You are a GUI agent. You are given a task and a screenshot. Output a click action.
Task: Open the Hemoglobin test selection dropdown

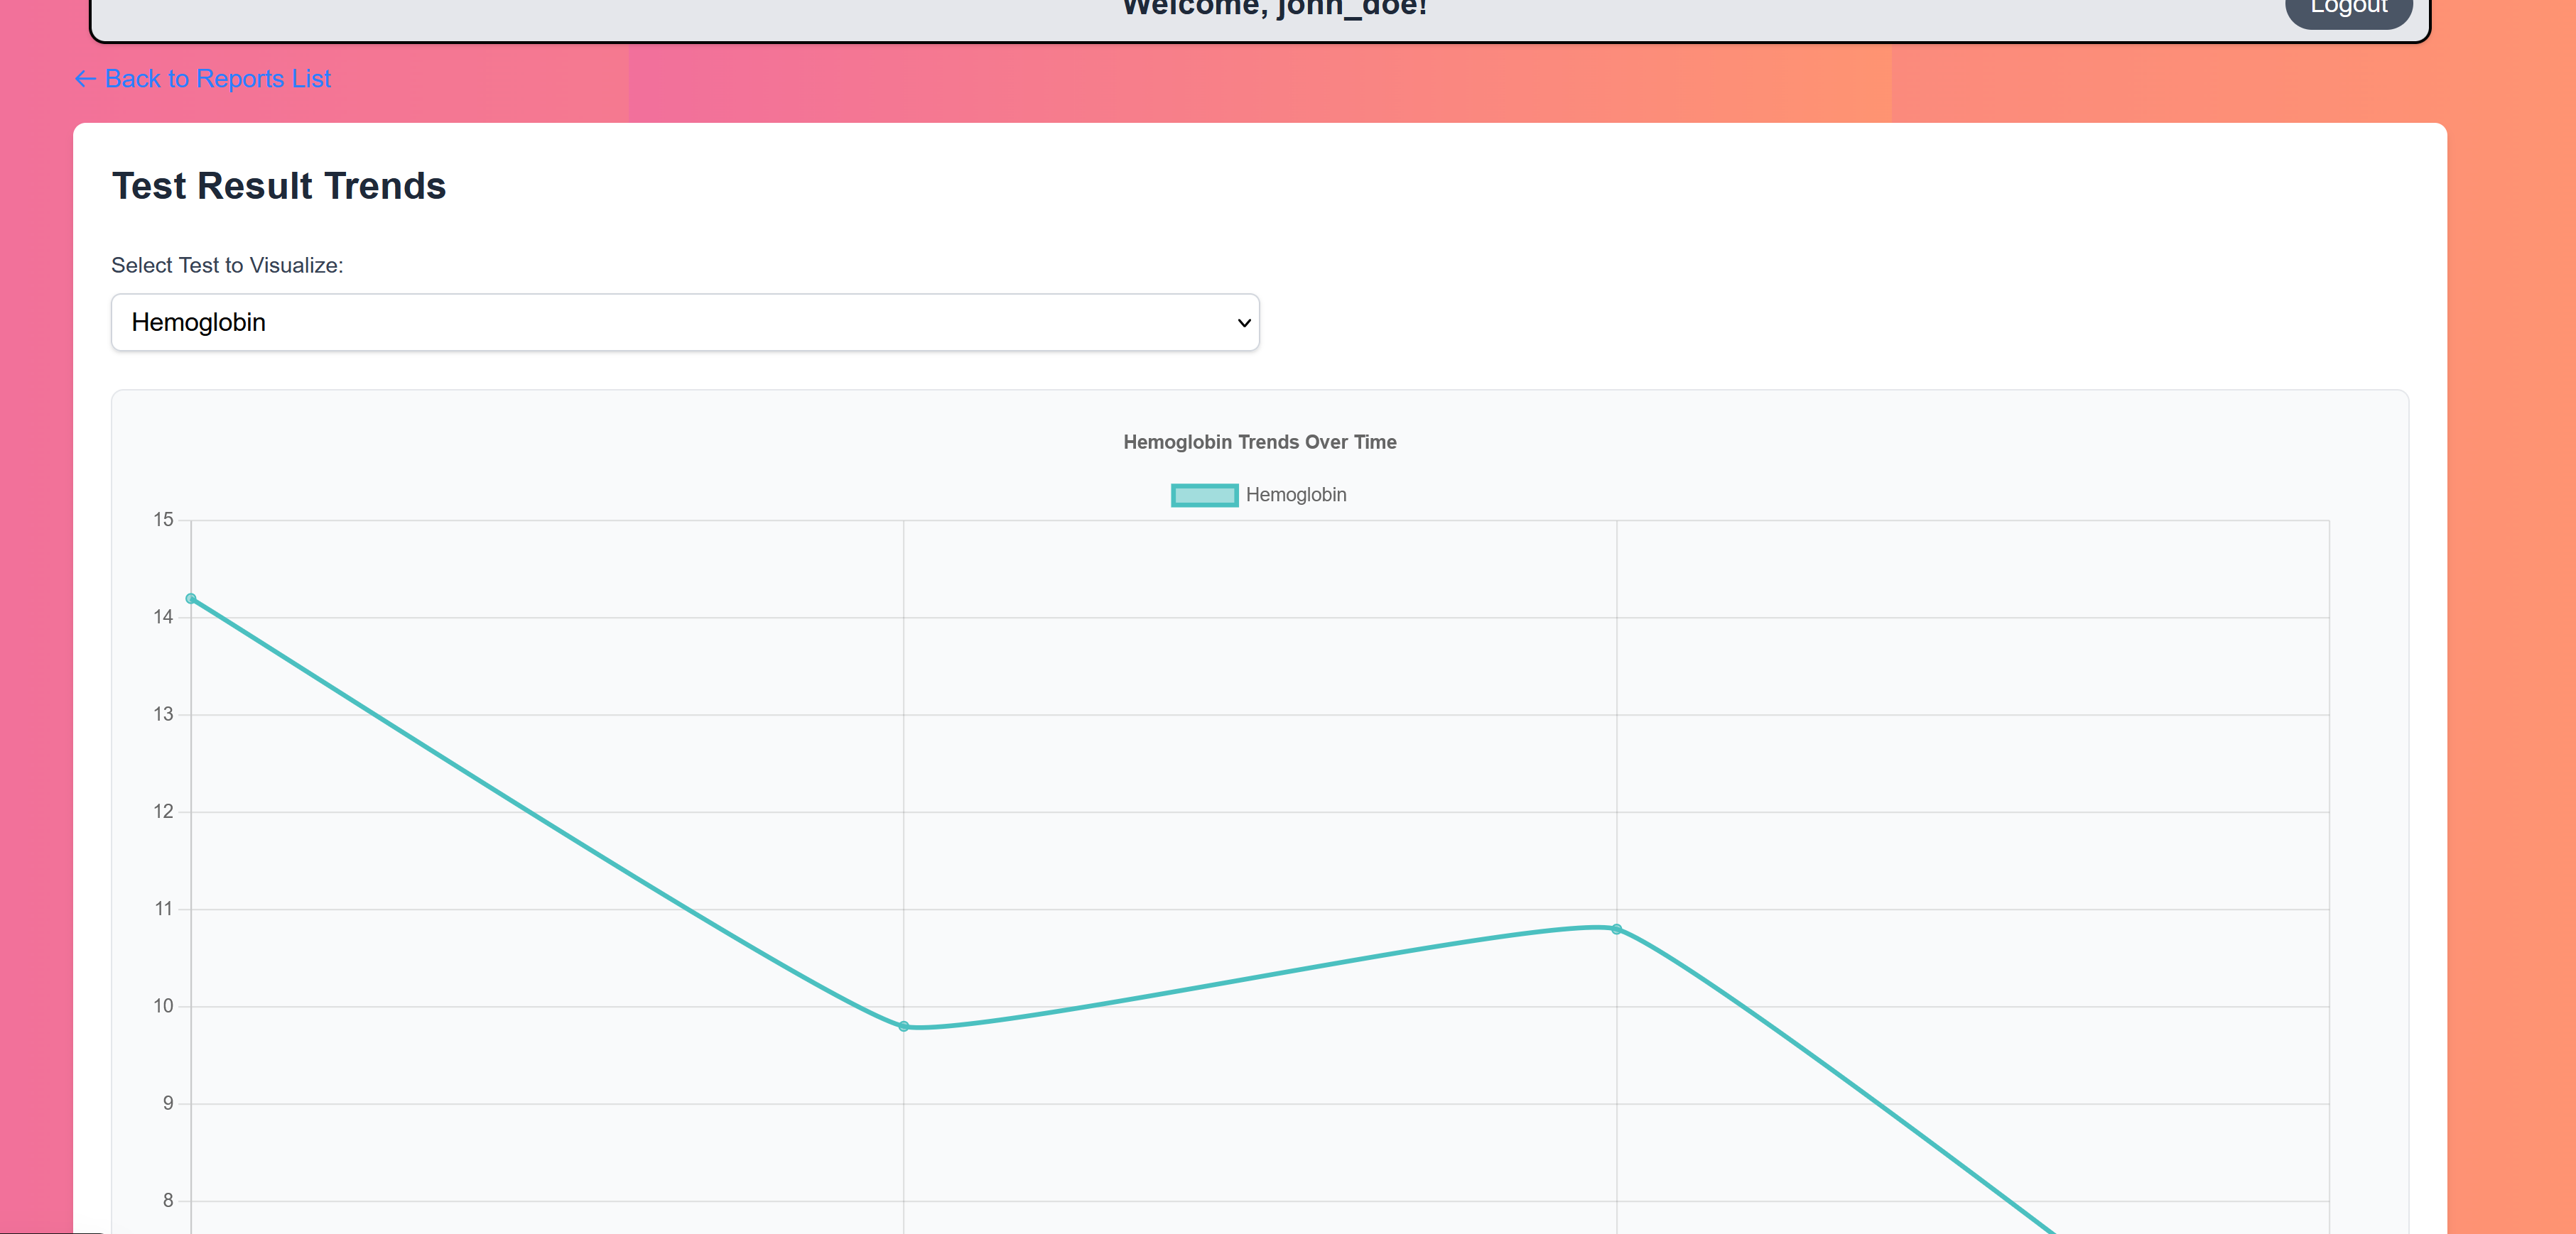(684, 322)
